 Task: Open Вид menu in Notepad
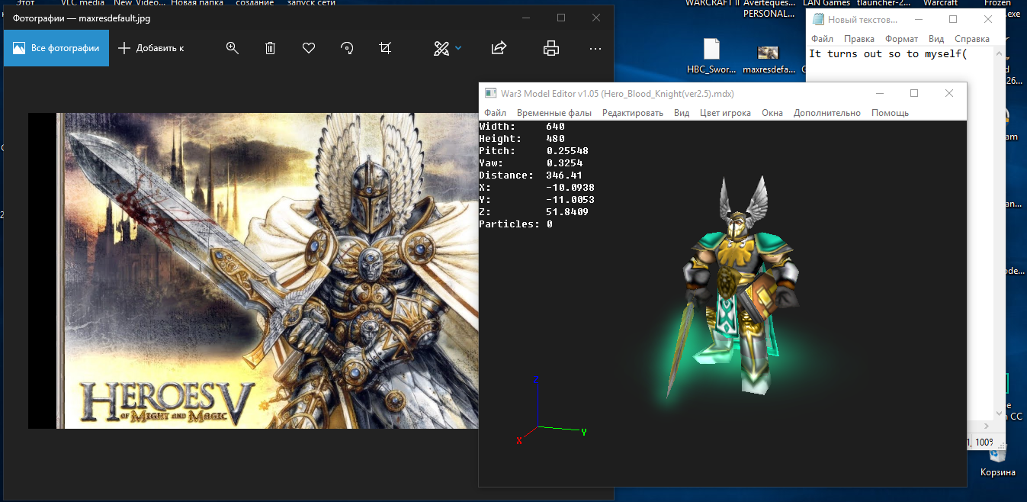click(936, 39)
